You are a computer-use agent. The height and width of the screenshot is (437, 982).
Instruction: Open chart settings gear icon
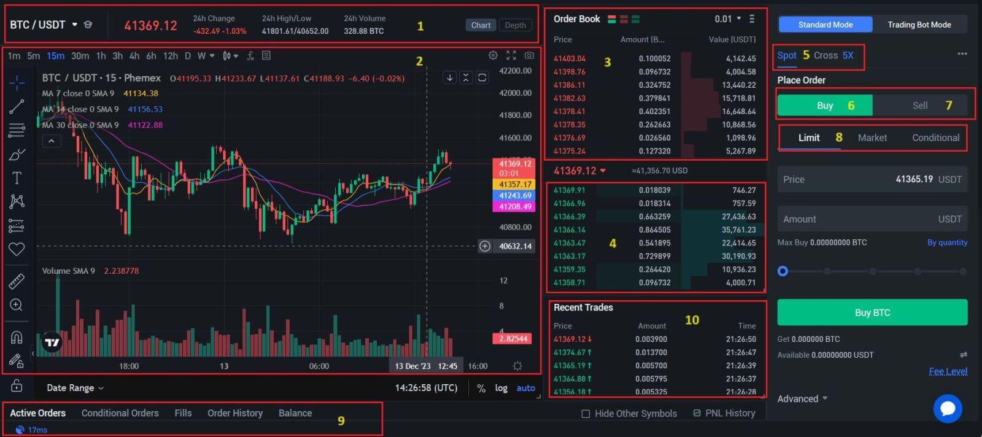click(x=493, y=56)
